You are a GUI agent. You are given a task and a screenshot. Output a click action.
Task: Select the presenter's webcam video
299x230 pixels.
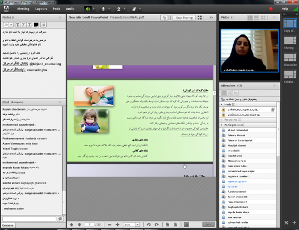click(x=249, y=50)
